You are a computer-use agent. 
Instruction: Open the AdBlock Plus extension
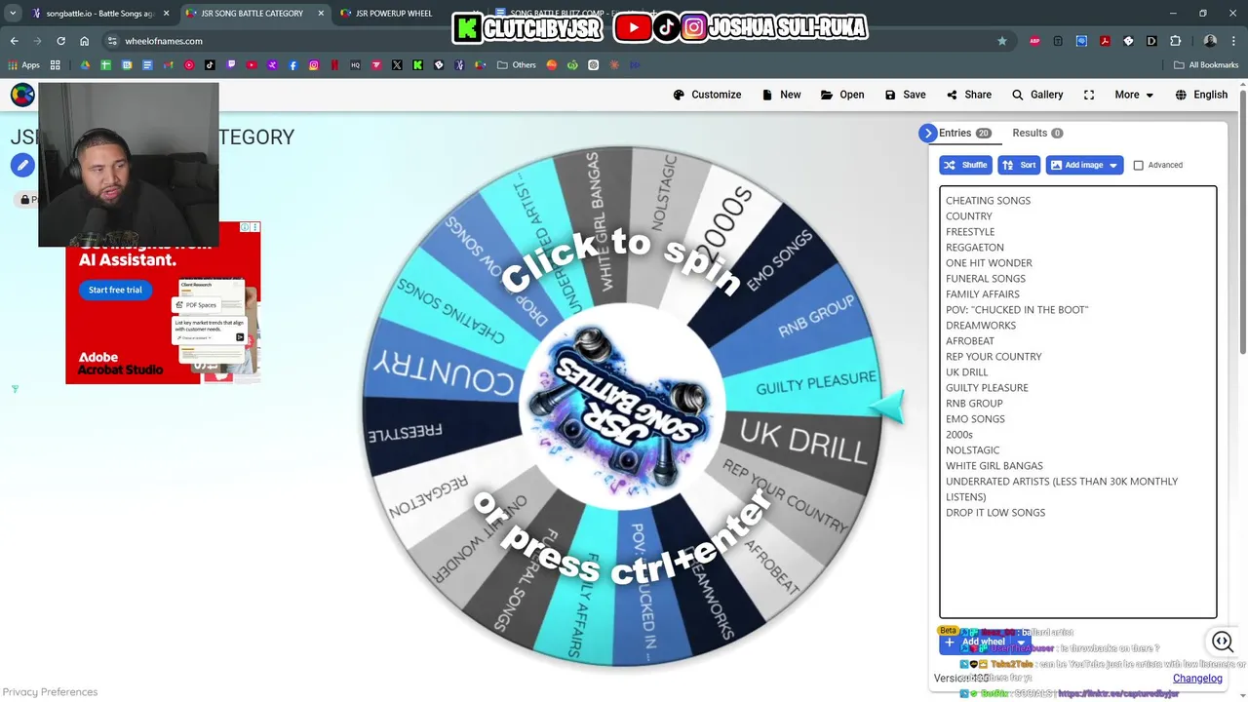(x=1034, y=41)
